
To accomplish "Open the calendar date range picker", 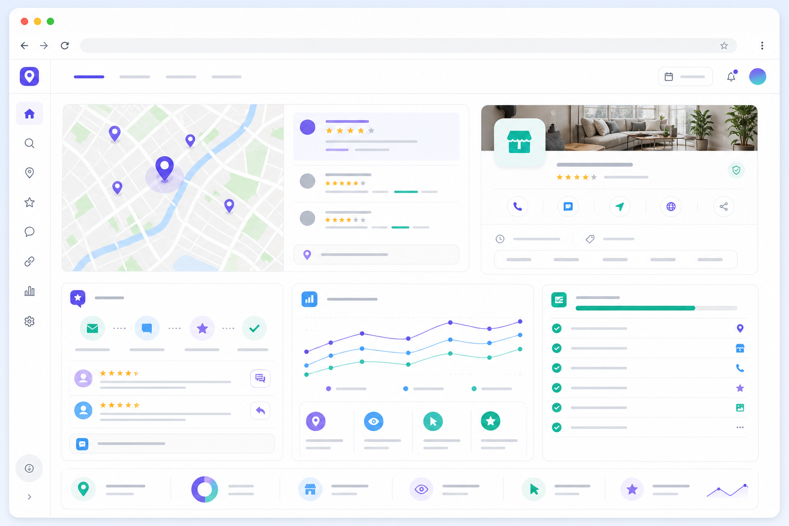I will pos(685,77).
